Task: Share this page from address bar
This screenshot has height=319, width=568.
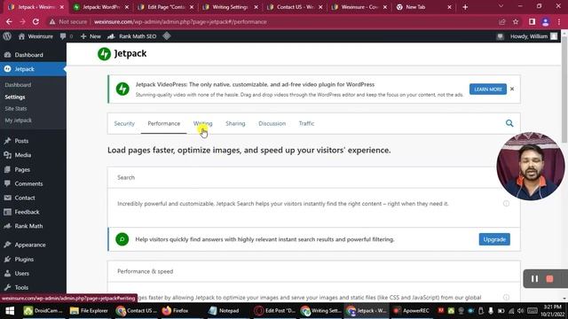Action: [x=501, y=21]
